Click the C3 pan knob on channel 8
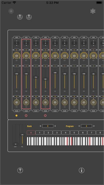 (84, 102)
